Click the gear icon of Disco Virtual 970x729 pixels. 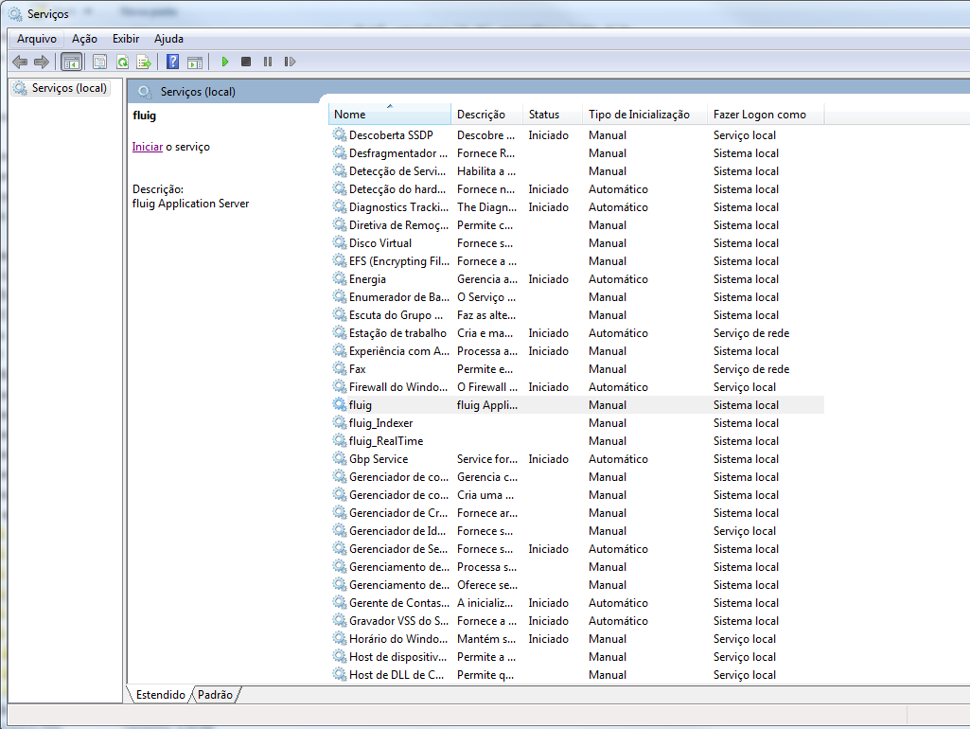point(340,243)
